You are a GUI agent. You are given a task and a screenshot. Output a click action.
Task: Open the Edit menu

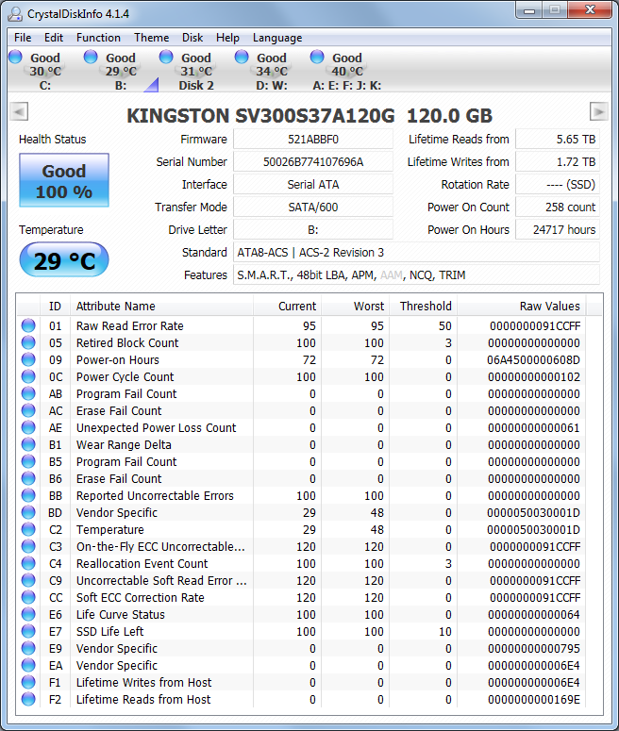(54, 38)
